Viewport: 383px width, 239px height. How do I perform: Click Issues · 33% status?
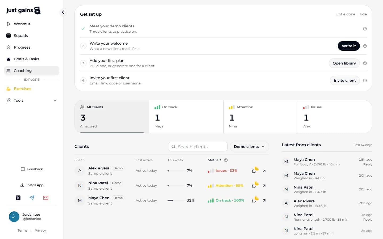pos(223,171)
